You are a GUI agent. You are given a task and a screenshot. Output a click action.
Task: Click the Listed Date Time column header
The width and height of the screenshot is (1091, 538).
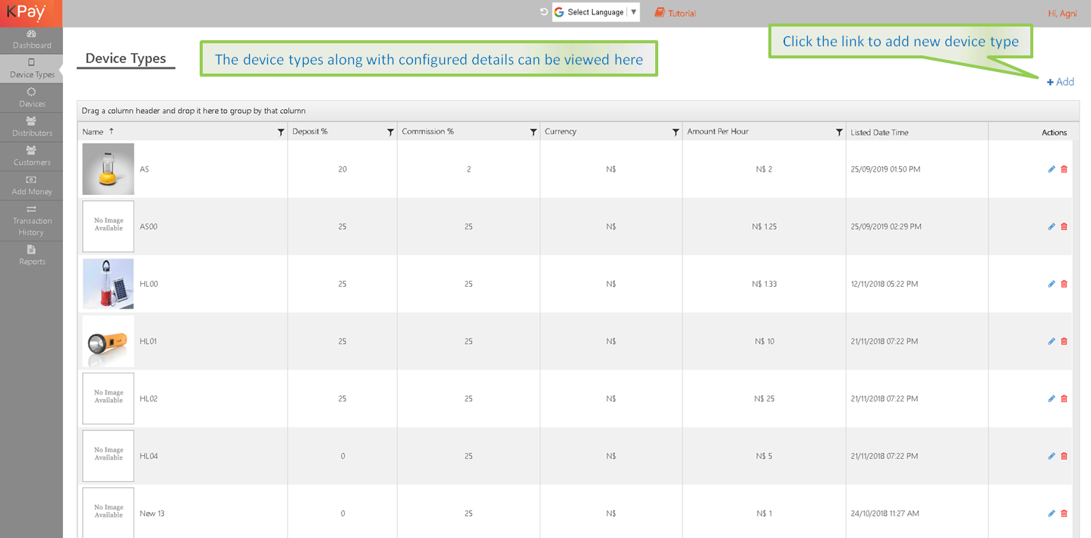(879, 132)
